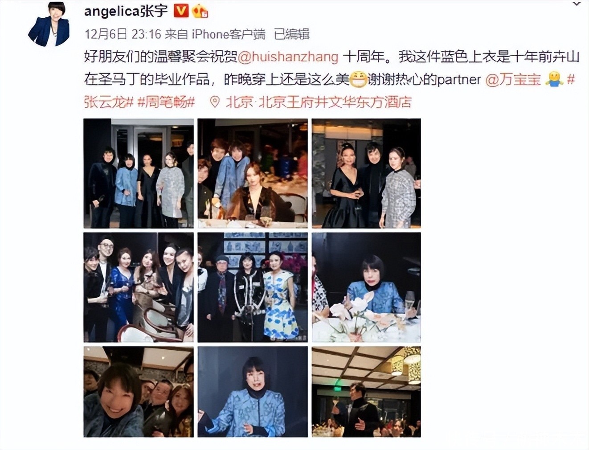Image resolution: width=589 pixels, height=450 pixels.
Task: Open the #周笔畅# hashtag topic
Action: point(166,102)
